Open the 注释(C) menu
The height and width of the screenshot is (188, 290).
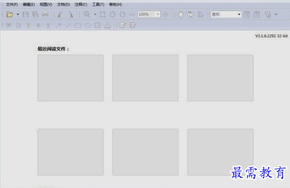[81, 4]
